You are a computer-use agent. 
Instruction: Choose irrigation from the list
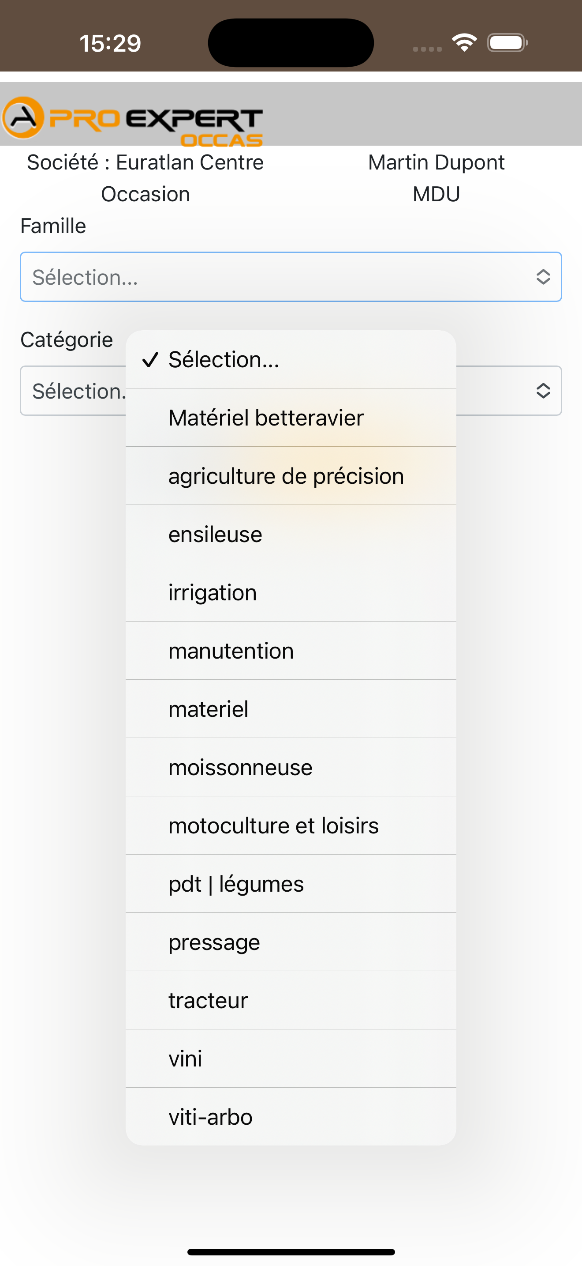point(291,592)
